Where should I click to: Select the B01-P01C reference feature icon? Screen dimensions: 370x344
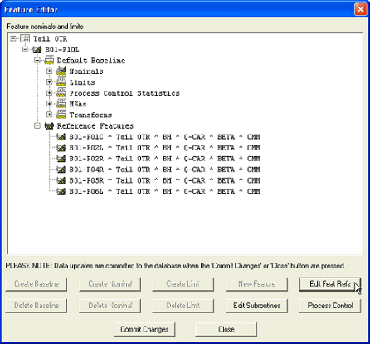pos(61,137)
